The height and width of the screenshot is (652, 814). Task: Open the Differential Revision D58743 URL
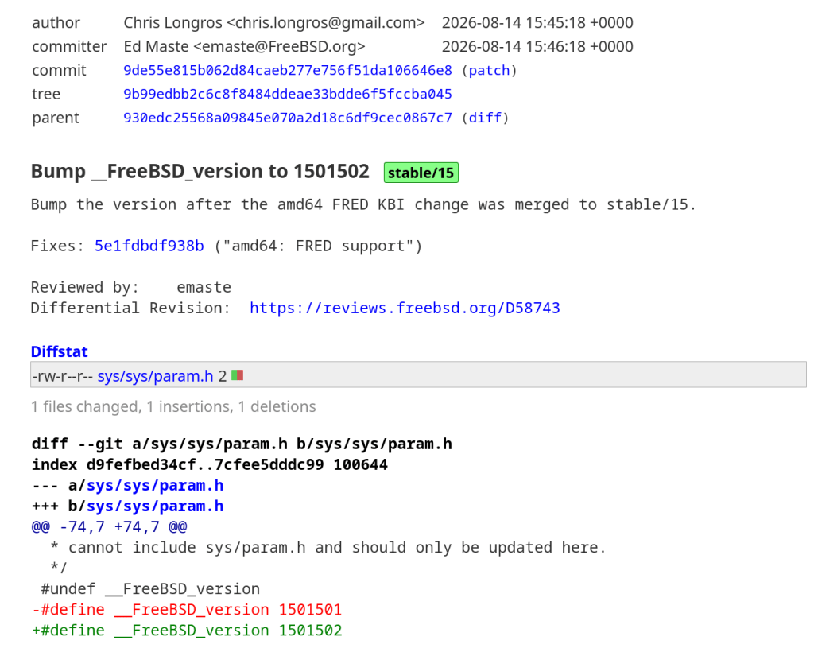click(405, 308)
